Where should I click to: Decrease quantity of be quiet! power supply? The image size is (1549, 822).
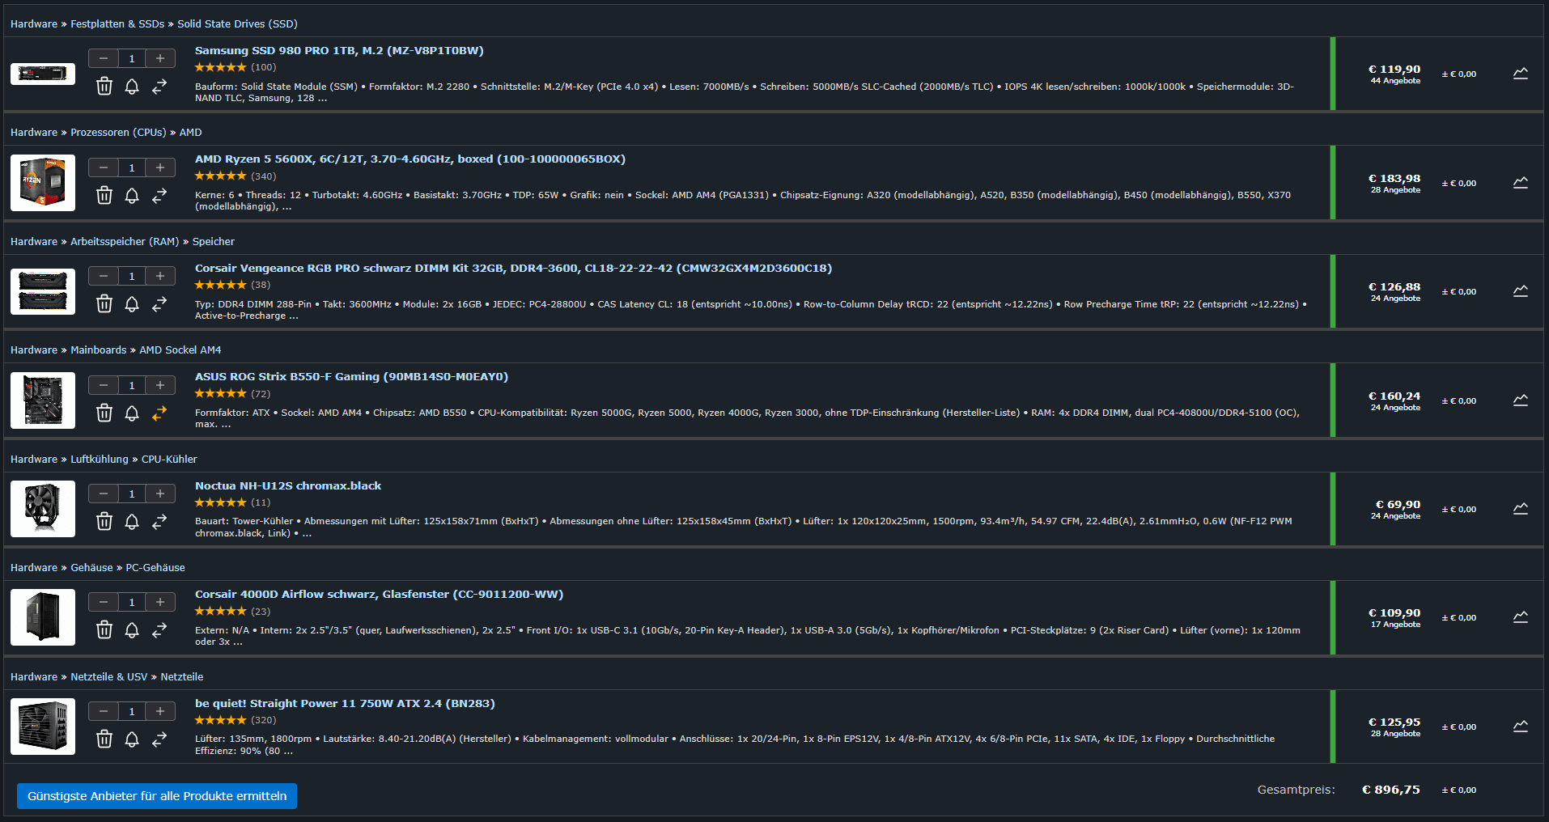(x=104, y=711)
